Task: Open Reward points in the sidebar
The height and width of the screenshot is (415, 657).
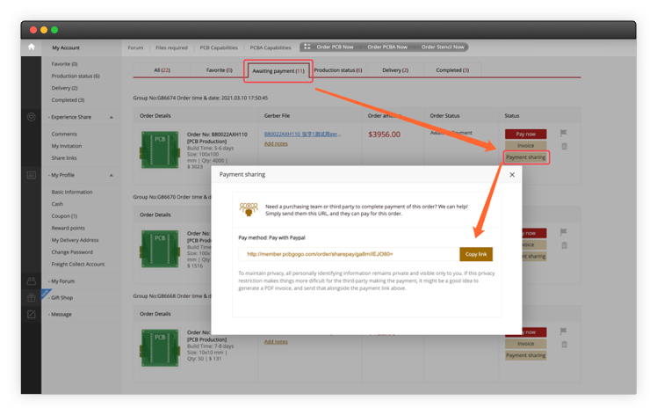Action: [x=68, y=228]
